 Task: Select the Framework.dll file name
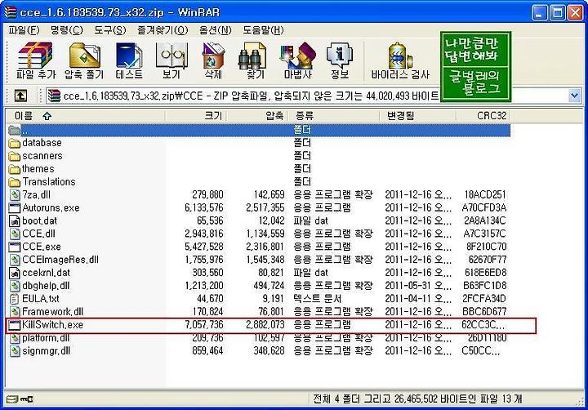52,312
